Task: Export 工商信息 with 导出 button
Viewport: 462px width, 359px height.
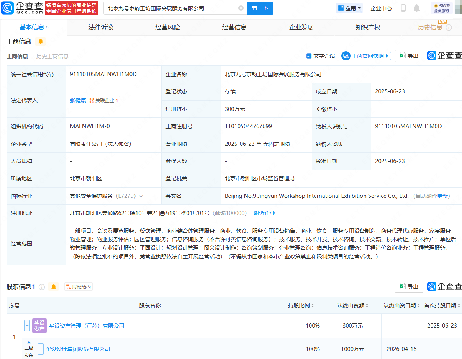Action: pyautogui.click(x=409, y=56)
